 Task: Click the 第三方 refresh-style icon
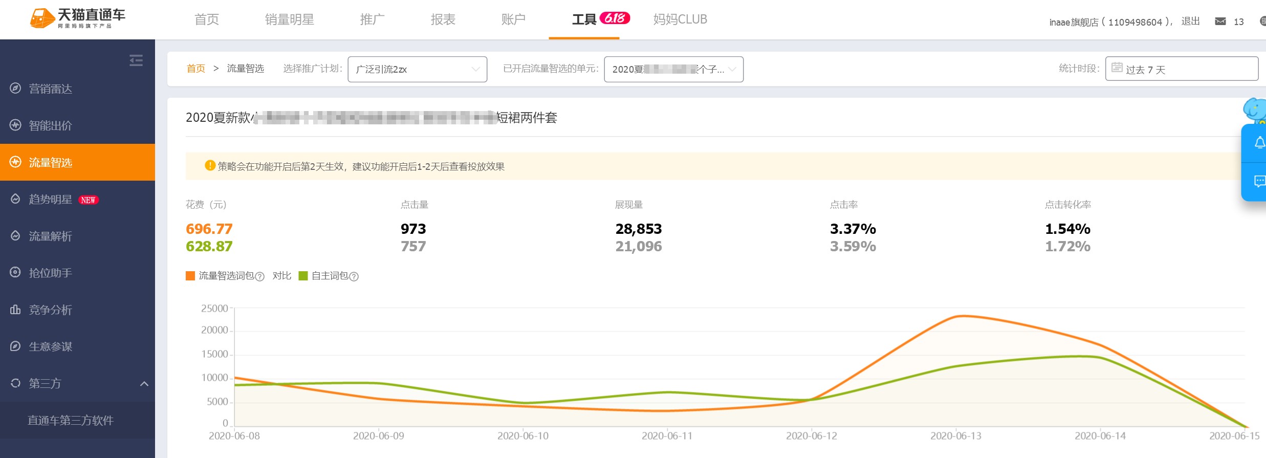point(15,383)
